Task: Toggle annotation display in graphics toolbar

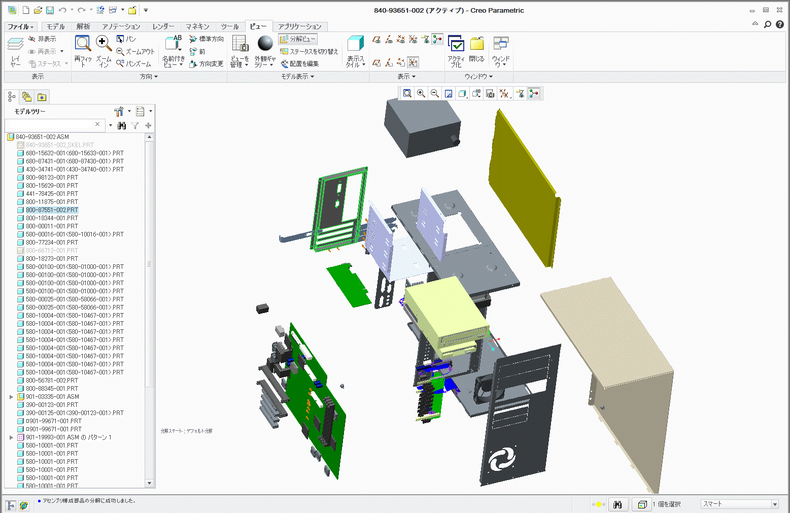Action: [x=520, y=93]
